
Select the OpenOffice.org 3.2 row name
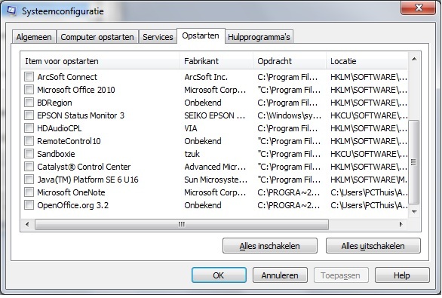(x=72, y=205)
